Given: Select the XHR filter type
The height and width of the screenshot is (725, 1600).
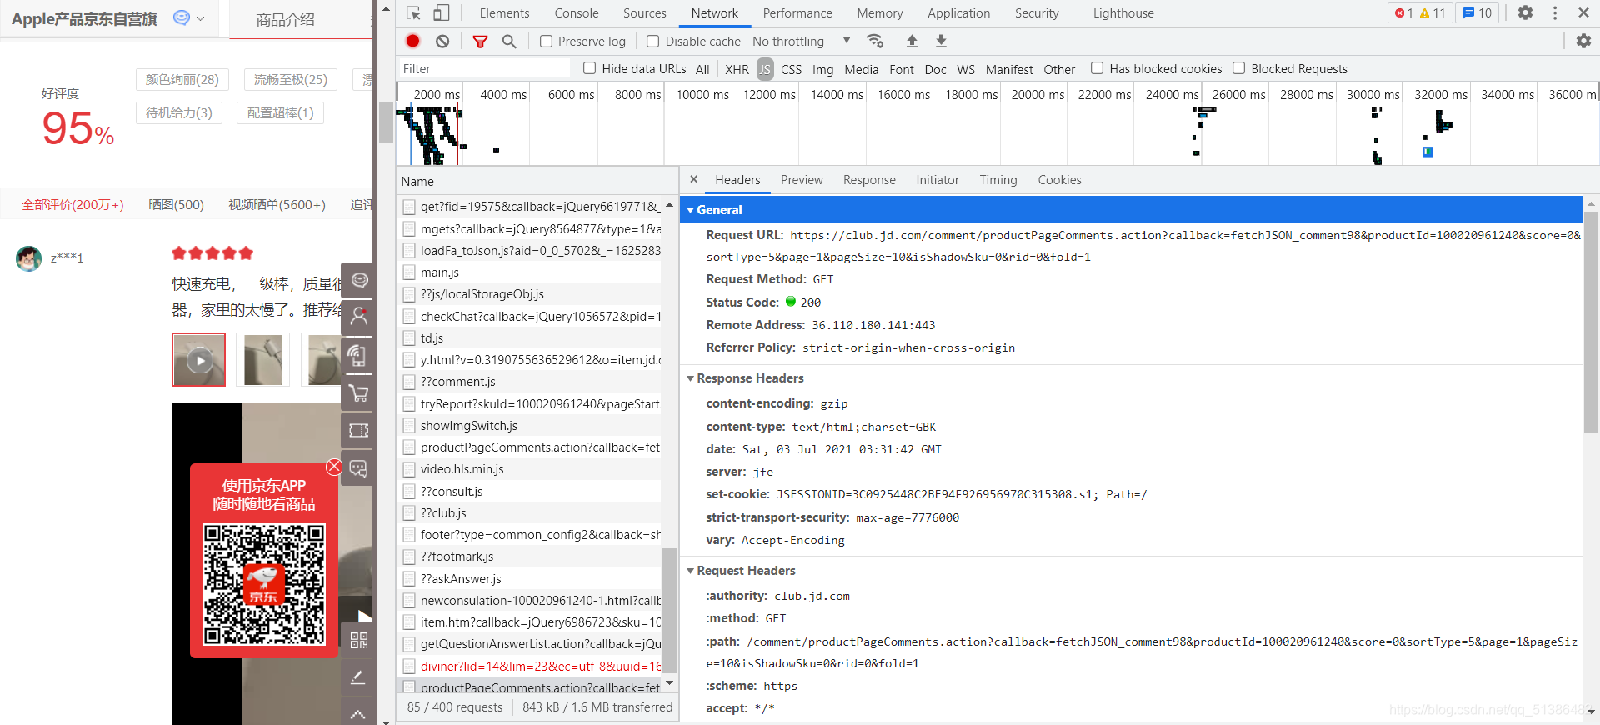Looking at the screenshot, I should (x=737, y=69).
